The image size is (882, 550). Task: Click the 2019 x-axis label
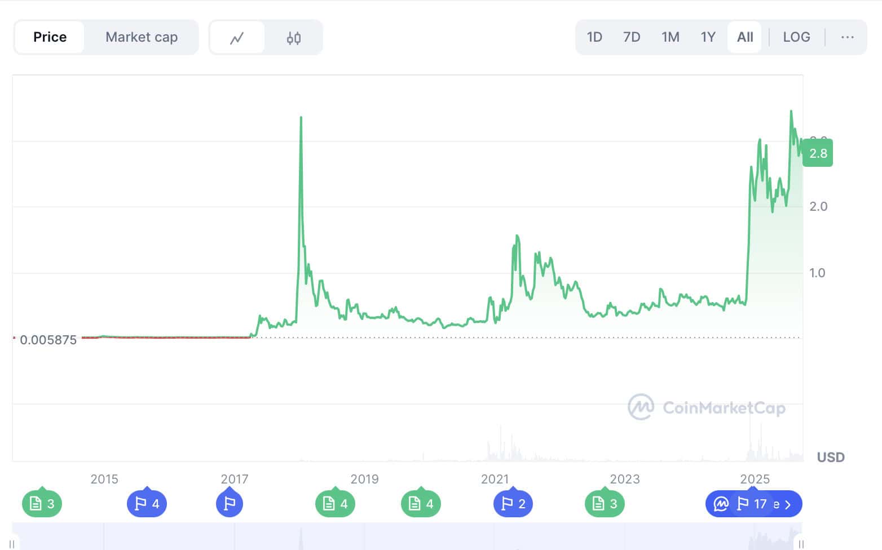[364, 479]
